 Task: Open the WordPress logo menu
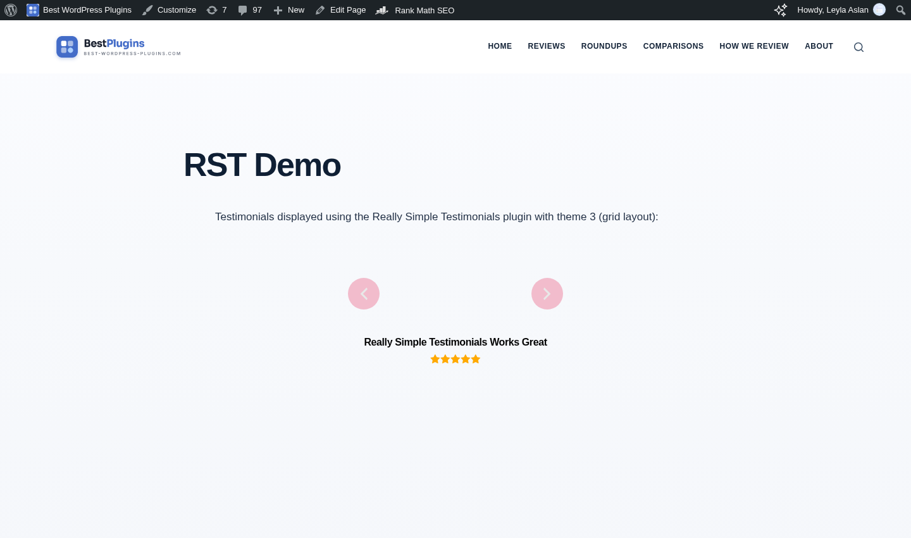[11, 10]
